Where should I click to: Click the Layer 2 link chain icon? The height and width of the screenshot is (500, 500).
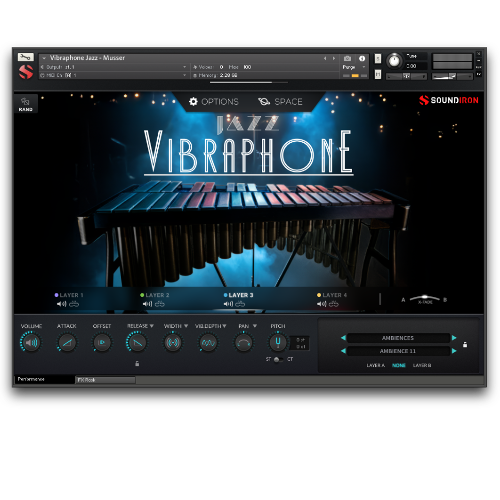click(160, 304)
